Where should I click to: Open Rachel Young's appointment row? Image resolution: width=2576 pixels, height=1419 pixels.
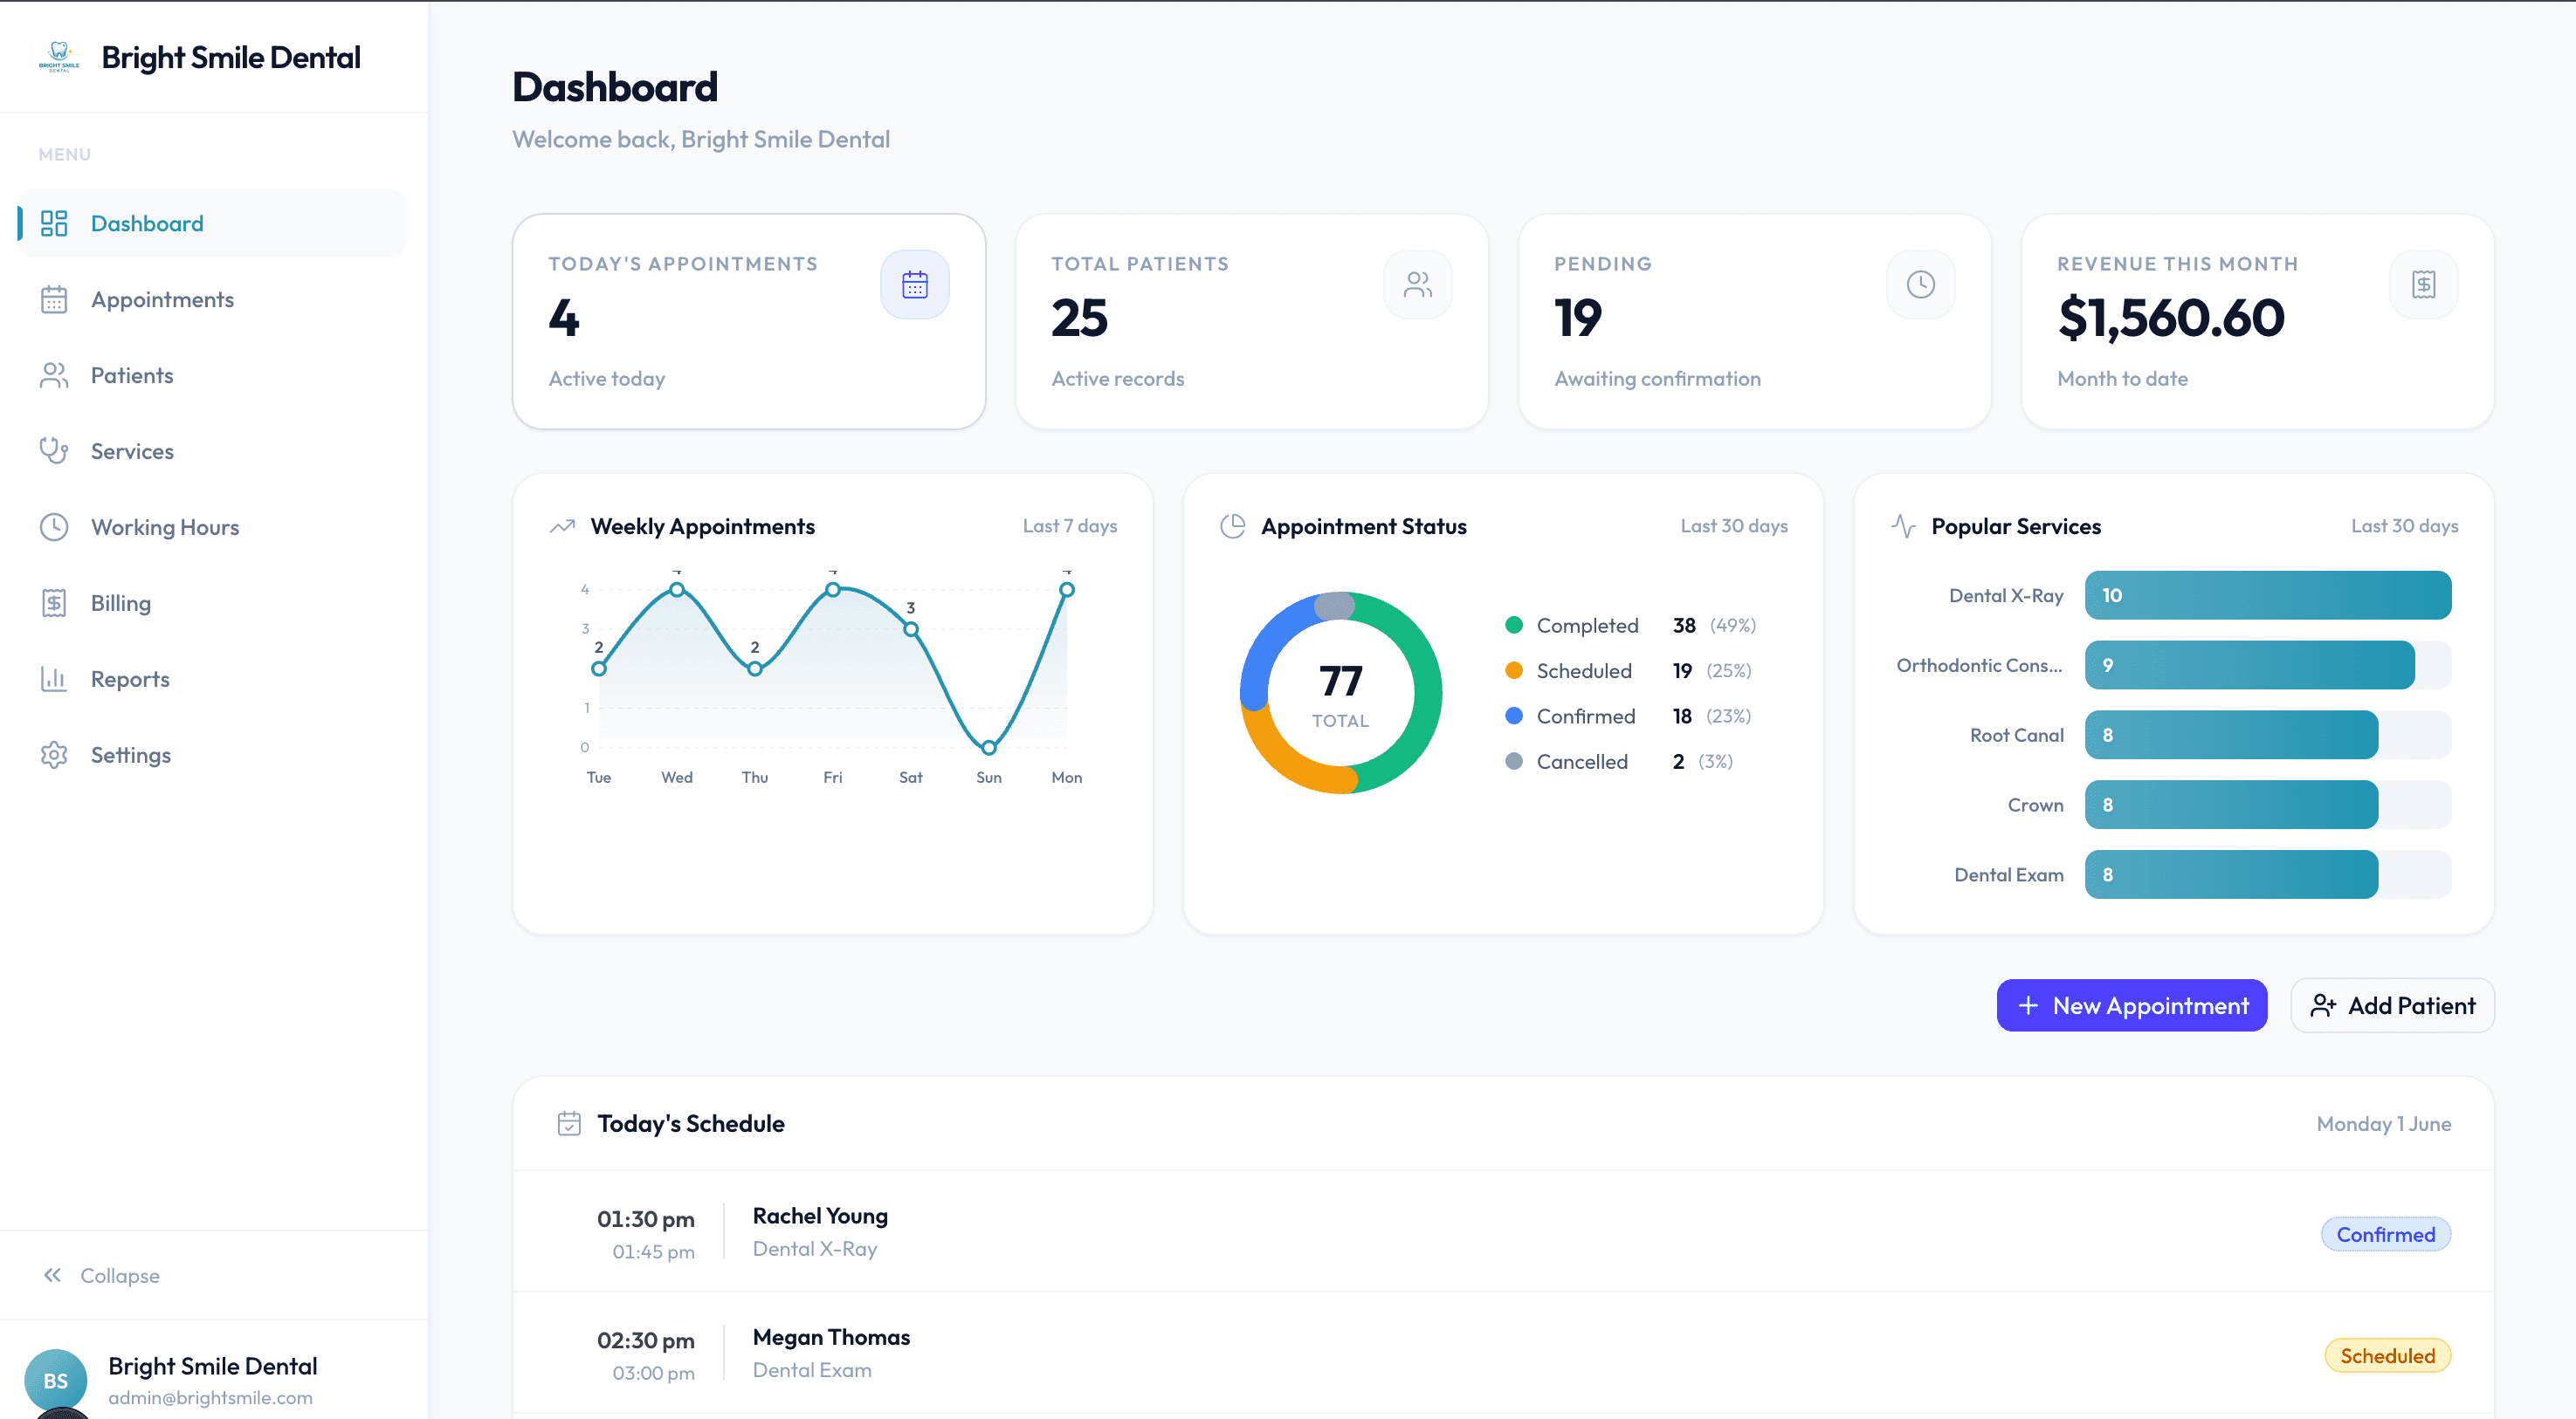pos(1503,1231)
